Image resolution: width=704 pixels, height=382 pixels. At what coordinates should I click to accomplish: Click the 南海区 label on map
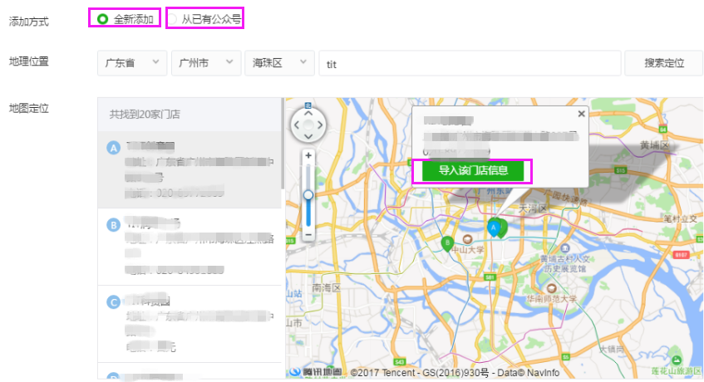tap(327, 287)
